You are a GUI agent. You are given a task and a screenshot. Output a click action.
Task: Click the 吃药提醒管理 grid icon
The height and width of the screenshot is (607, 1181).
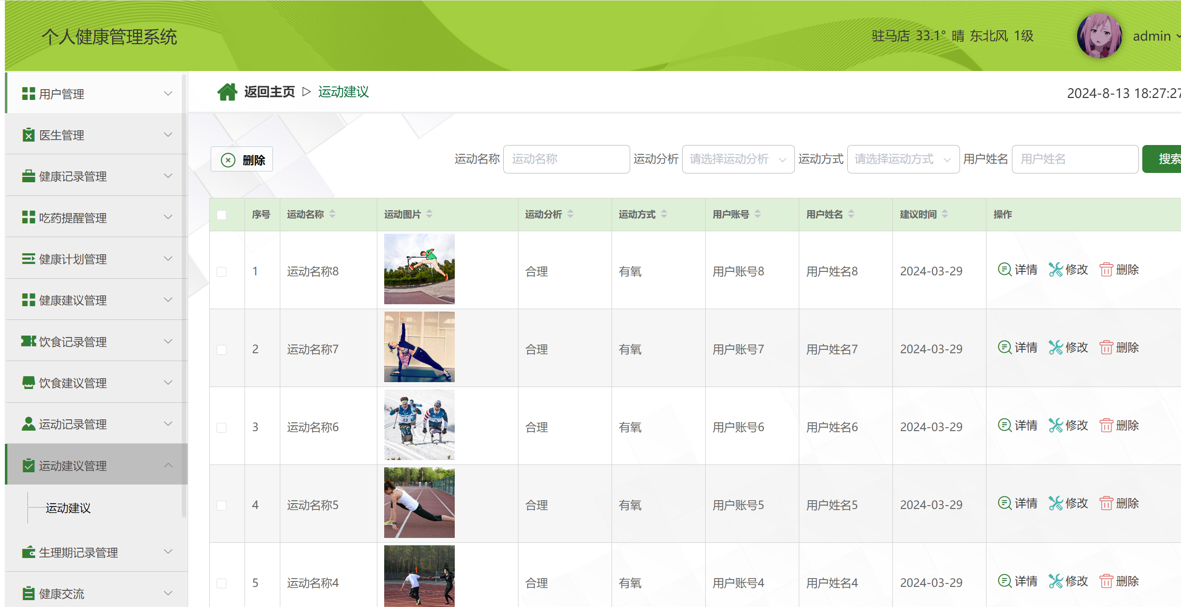click(x=28, y=217)
